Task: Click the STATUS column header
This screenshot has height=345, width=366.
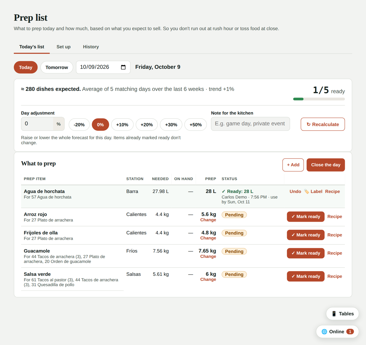Action: [229, 179]
